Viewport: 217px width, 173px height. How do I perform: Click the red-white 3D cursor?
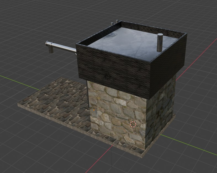133,124
